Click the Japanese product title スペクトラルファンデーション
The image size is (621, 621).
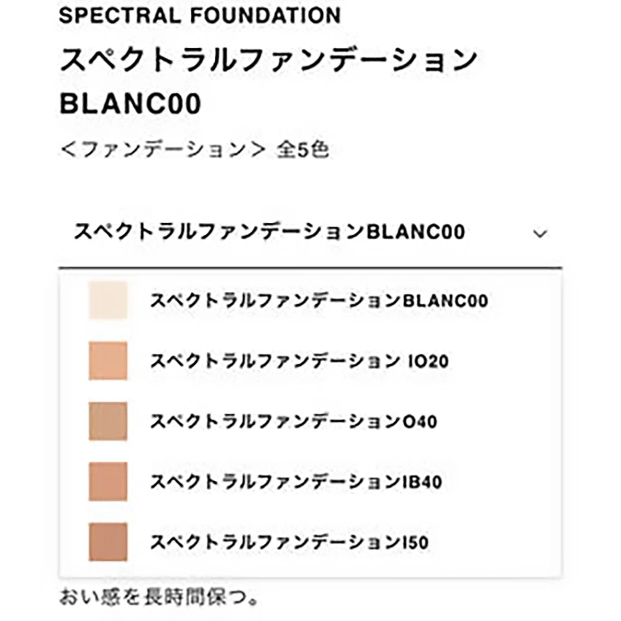pyautogui.click(x=268, y=60)
